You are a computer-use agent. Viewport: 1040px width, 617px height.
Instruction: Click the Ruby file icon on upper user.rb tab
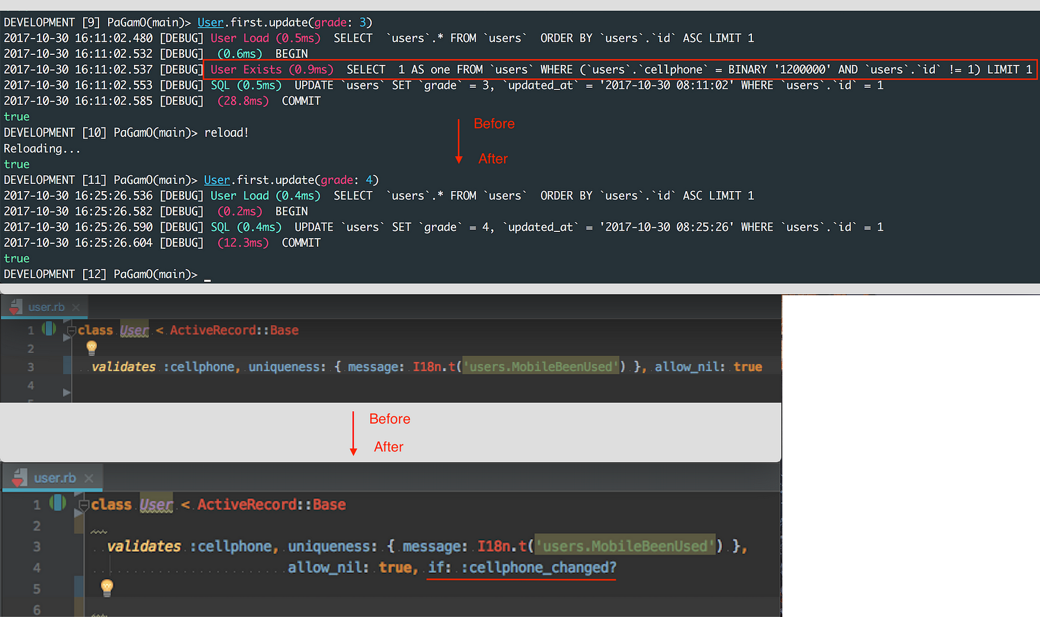pos(16,307)
